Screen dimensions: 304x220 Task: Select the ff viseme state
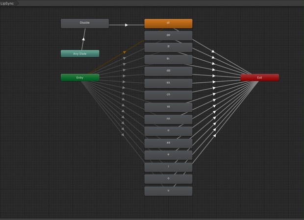(x=168, y=48)
